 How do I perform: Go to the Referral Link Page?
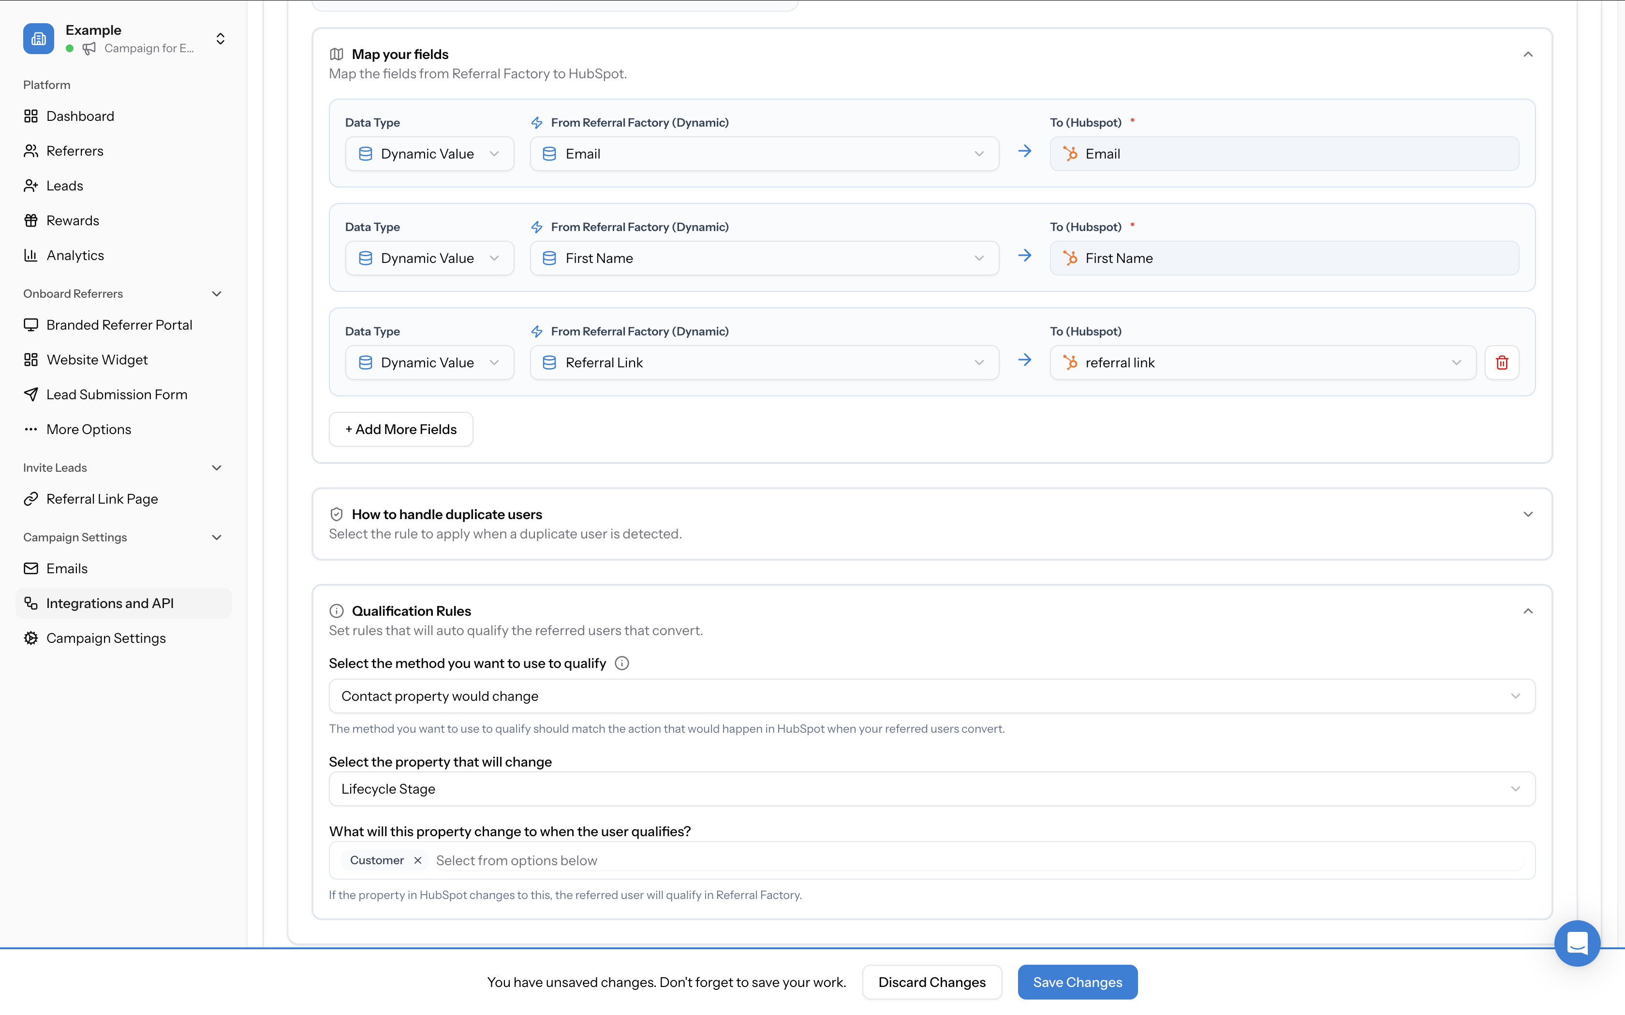103,498
